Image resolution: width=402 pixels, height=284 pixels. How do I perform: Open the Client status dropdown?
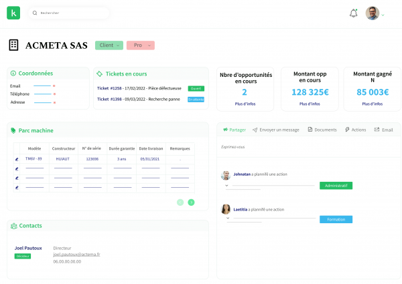[x=109, y=45]
